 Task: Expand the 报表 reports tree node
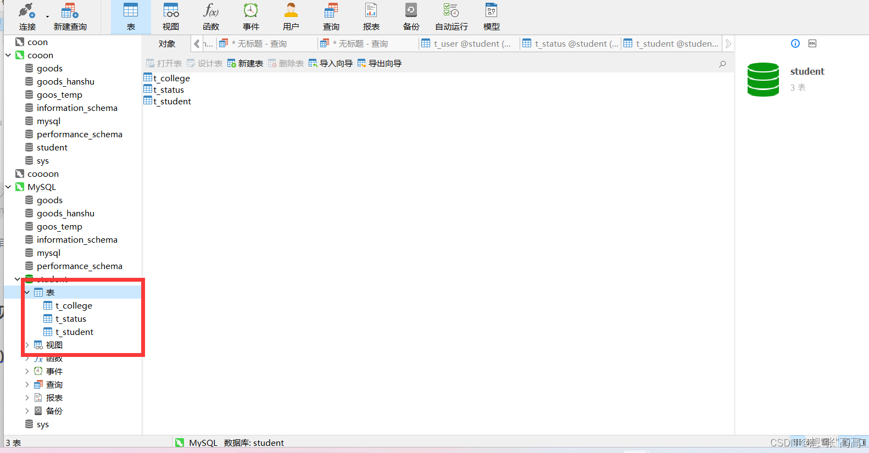coord(27,398)
